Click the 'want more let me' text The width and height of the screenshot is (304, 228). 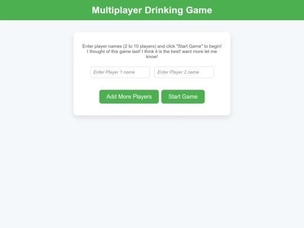pos(199,51)
